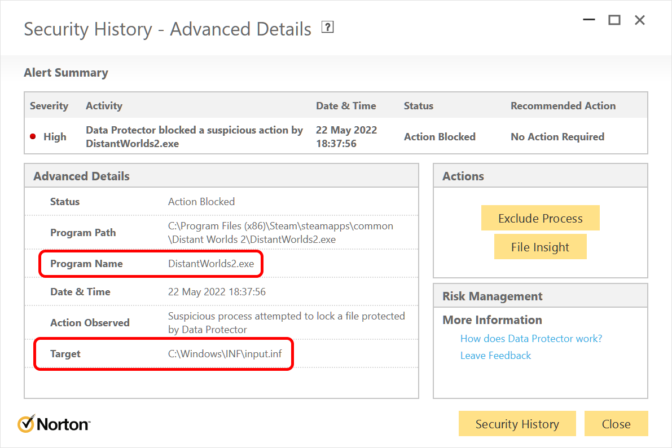This screenshot has height=448, width=672.
Task: Click the Leave Feedback link
Action: (x=495, y=356)
